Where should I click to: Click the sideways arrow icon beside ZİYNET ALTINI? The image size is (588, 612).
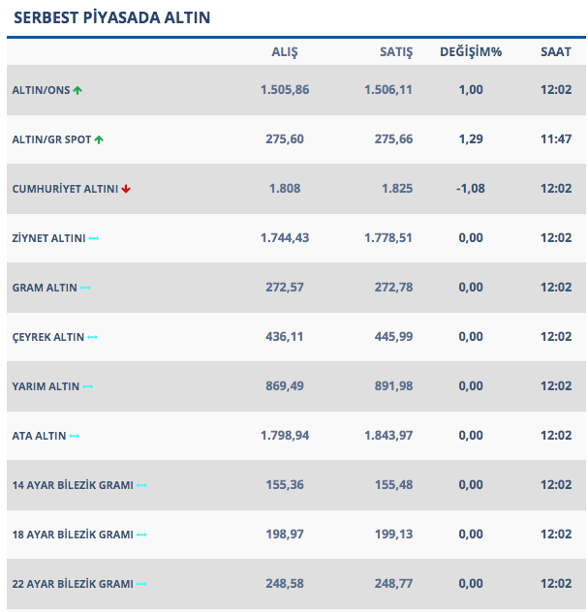tap(94, 238)
